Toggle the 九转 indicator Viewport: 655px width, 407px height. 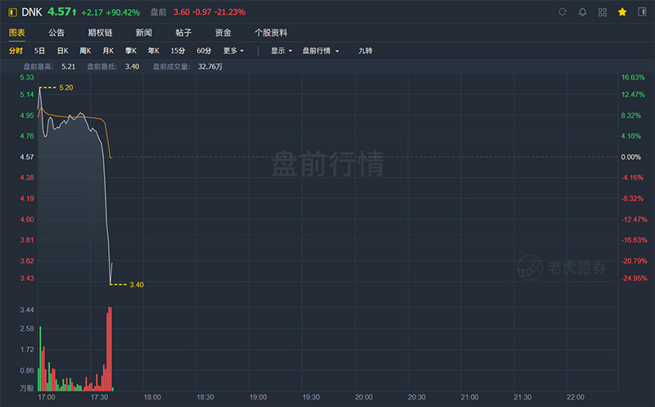click(365, 51)
